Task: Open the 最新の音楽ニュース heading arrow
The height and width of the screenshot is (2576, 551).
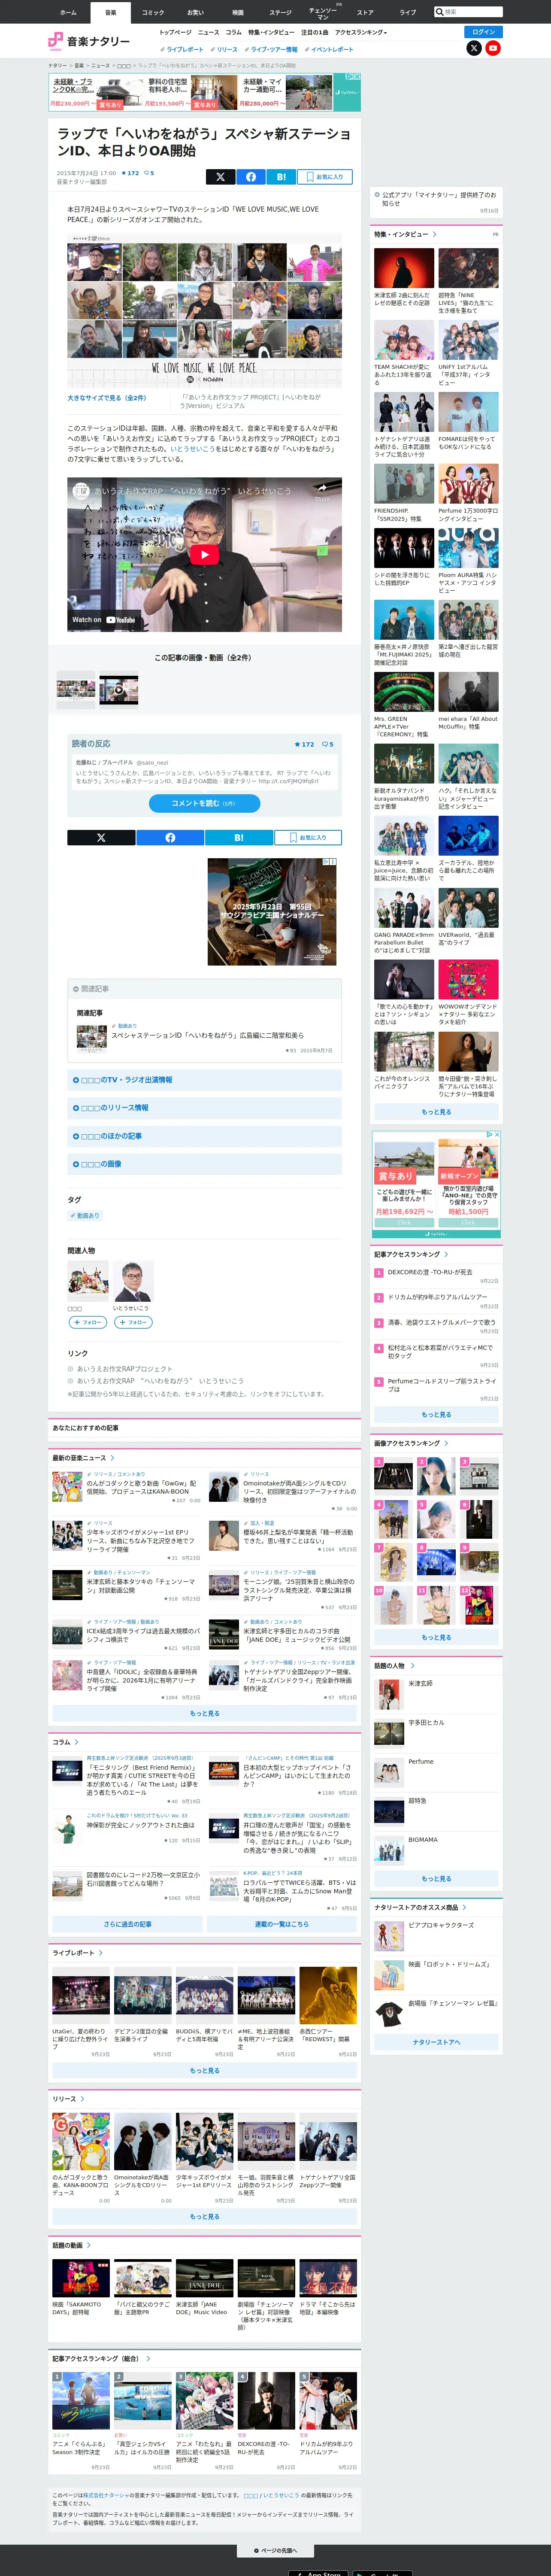Action: 112,1458
